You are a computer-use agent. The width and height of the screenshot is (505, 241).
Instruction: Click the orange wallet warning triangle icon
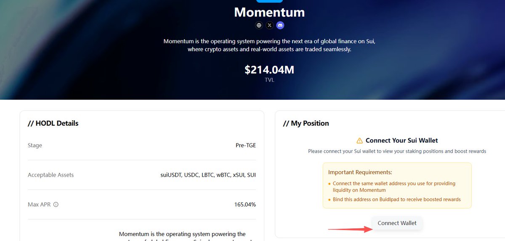point(359,140)
